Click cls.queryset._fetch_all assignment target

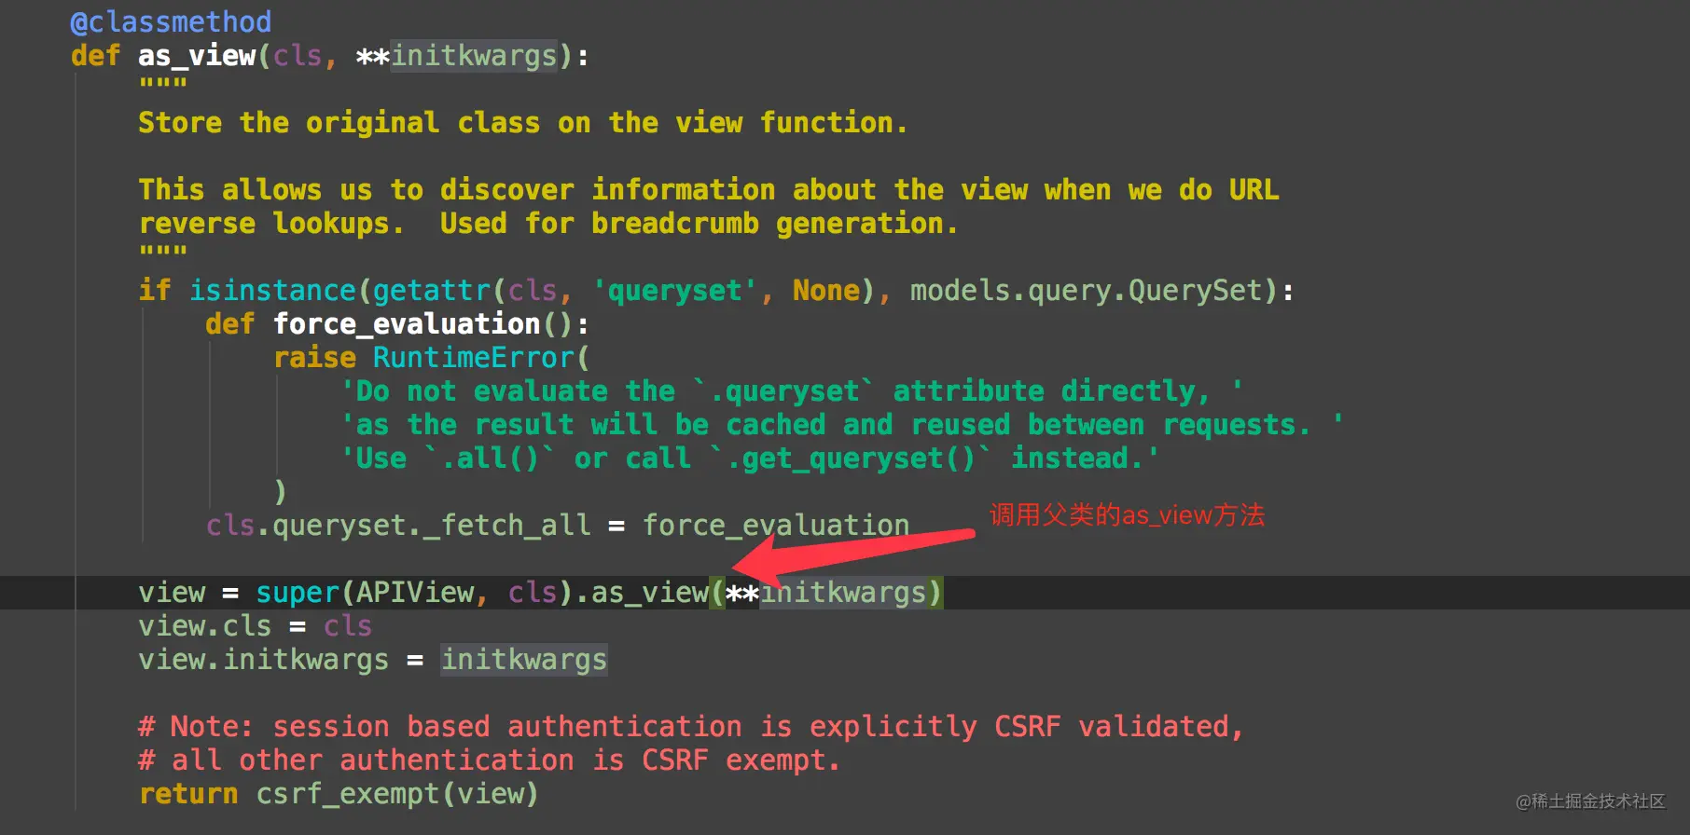398,526
